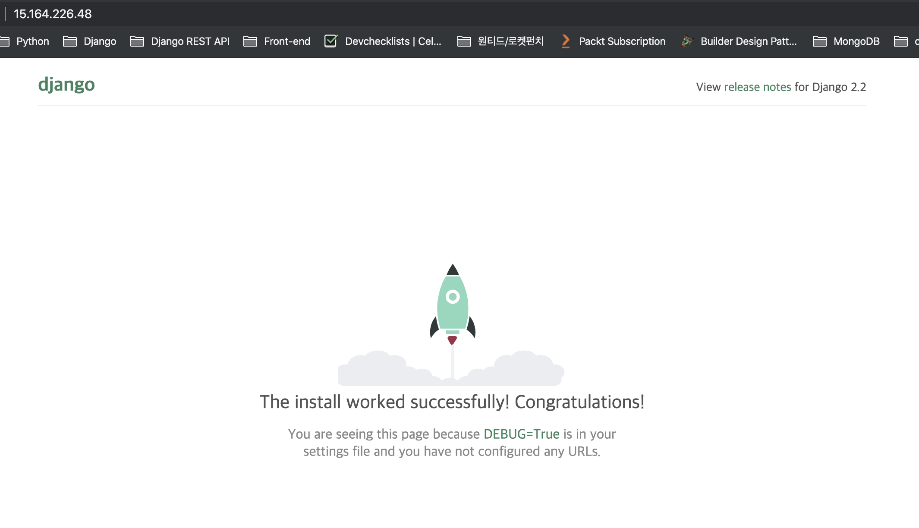Click the 원티드/로켓펀치 folder icon
Image resolution: width=919 pixels, height=528 pixels.
tap(464, 41)
